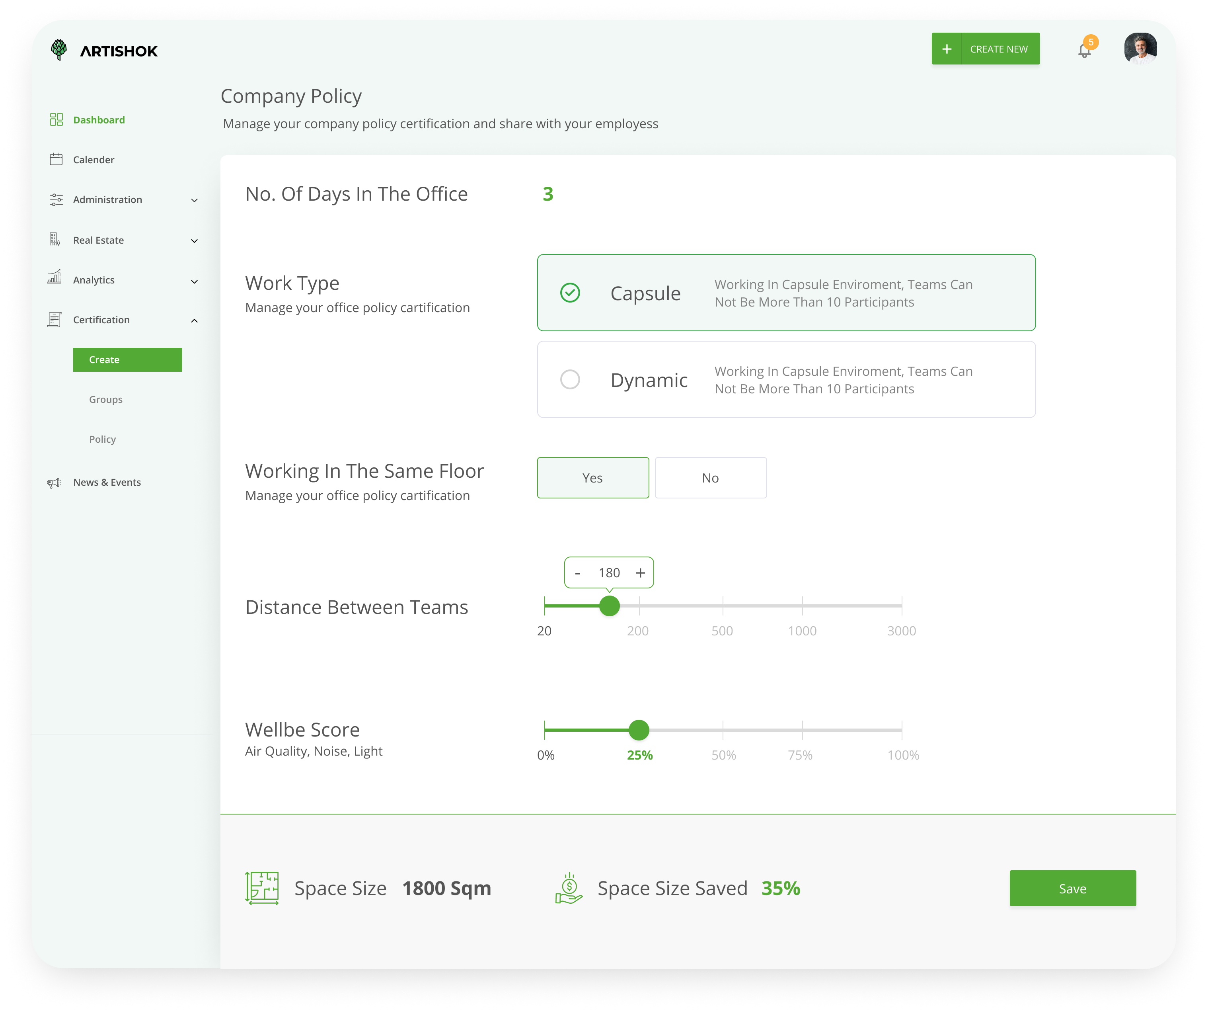Screen dimensions: 1208x1012
Task: Click the Space Size floor plan icon
Action: [x=262, y=888]
